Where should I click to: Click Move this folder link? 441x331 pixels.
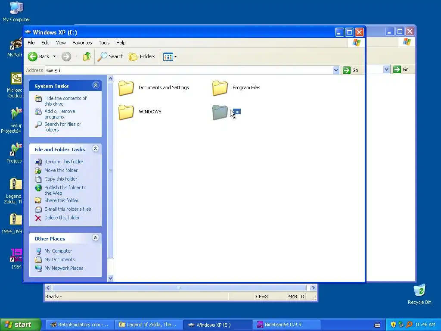[61, 170]
